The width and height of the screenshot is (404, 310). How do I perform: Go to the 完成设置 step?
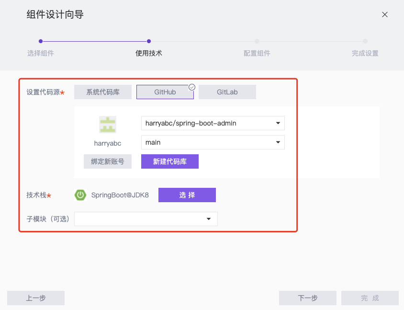pyautogui.click(x=365, y=53)
